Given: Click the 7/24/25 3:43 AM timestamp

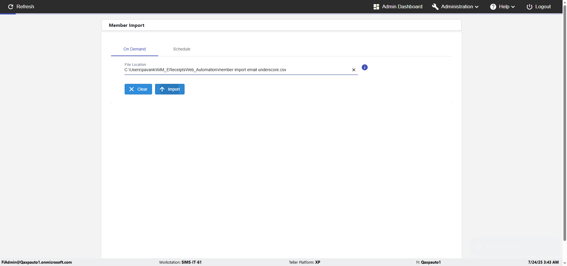Looking at the screenshot, I should (x=543, y=262).
